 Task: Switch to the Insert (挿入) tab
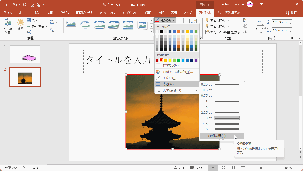[36, 13]
